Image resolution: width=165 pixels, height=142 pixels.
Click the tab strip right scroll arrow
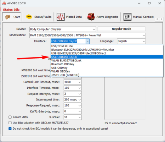tap(161, 19)
